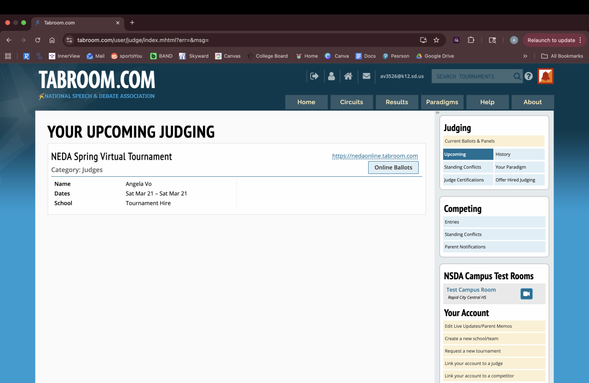Screen dimensions: 589x383
Task: Click the Search Tournaments input field
Action: (472, 76)
